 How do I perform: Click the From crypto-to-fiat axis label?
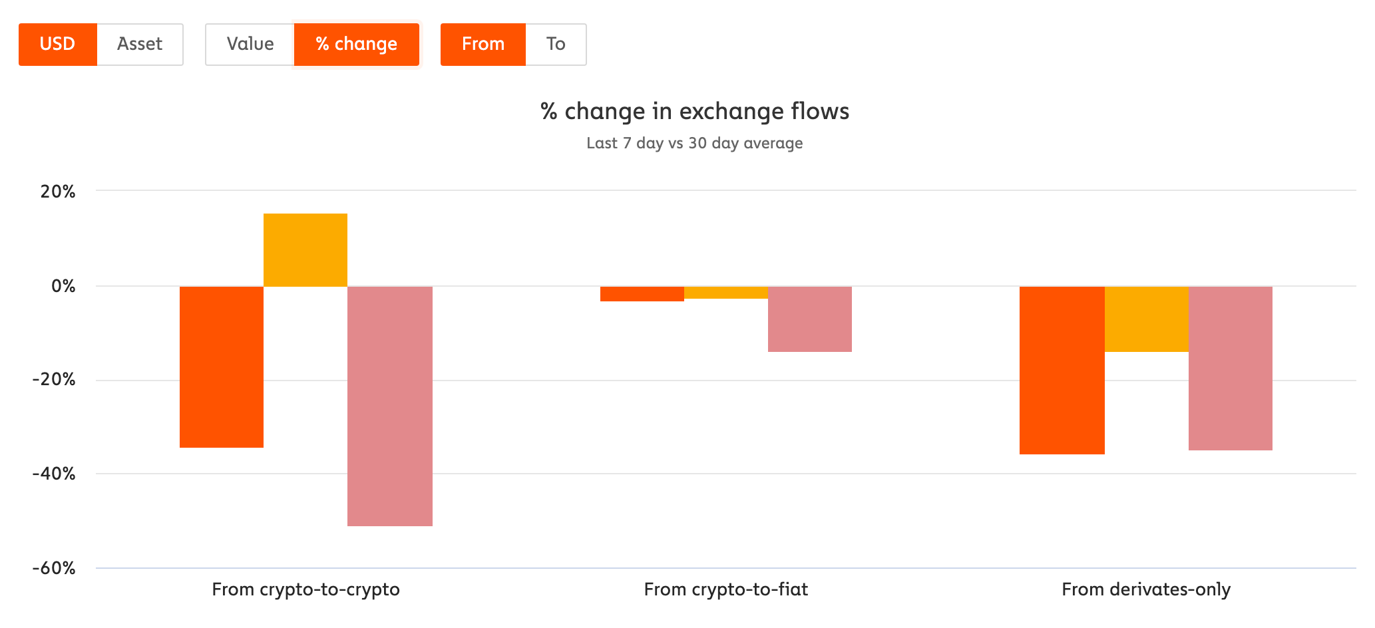(x=726, y=589)
